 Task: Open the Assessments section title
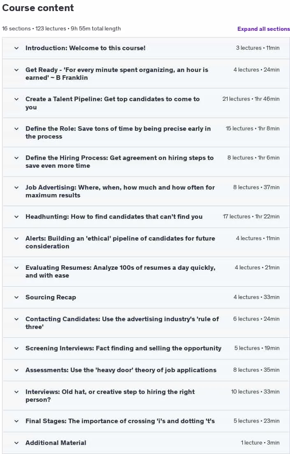point(121,370)
